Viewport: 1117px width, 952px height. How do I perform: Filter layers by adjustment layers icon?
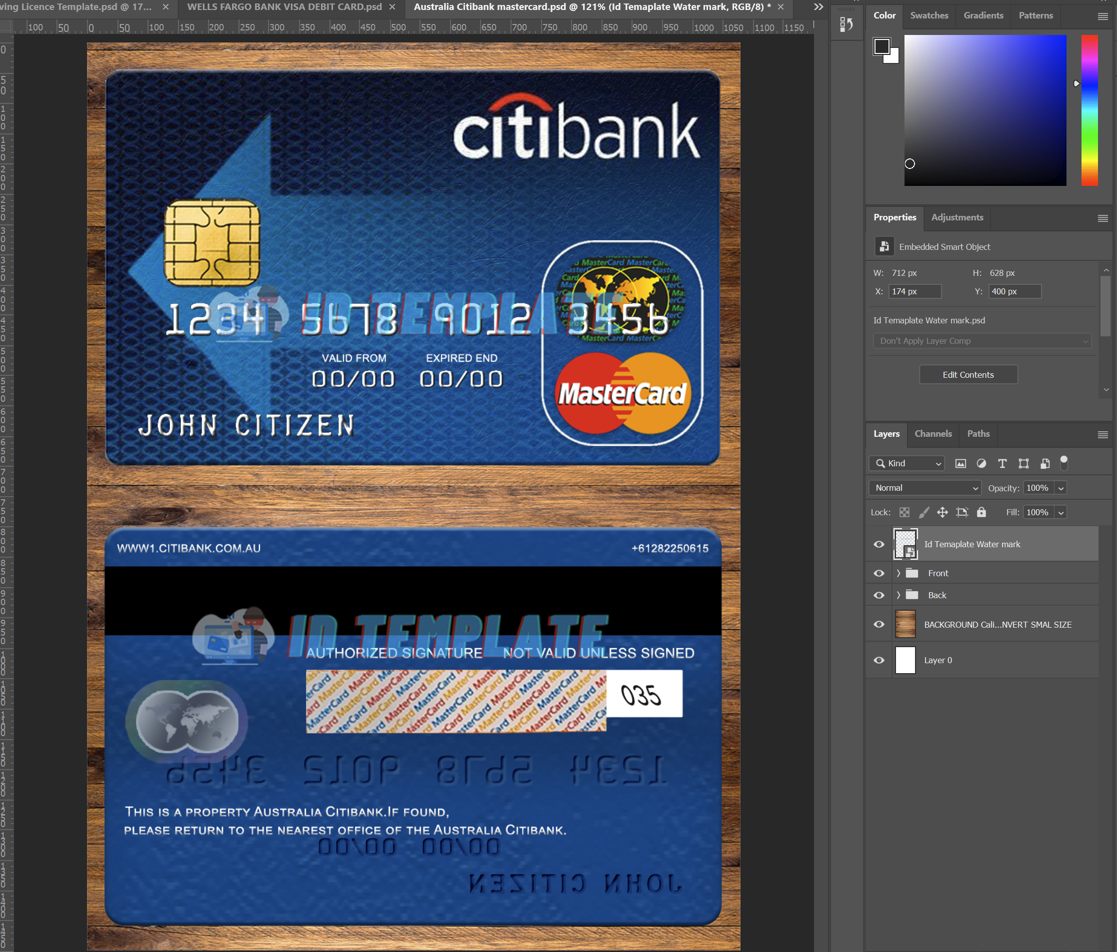click(981, 463)
